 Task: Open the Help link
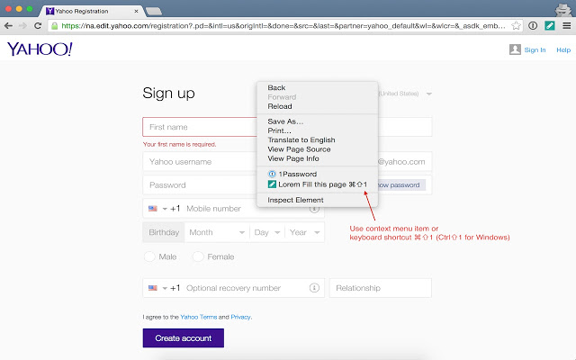pyautogui.click(x=563, y=50)
